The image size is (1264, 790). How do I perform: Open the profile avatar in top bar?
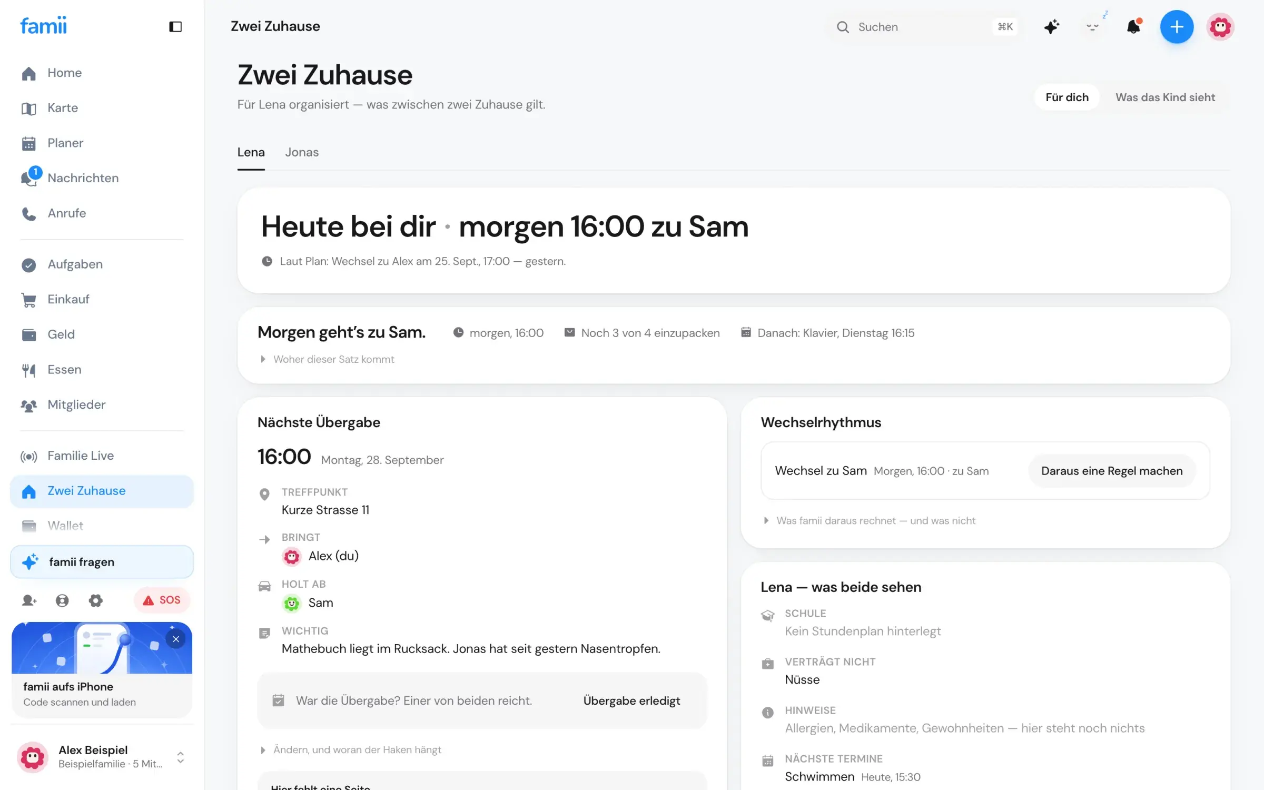[1220, 27]
